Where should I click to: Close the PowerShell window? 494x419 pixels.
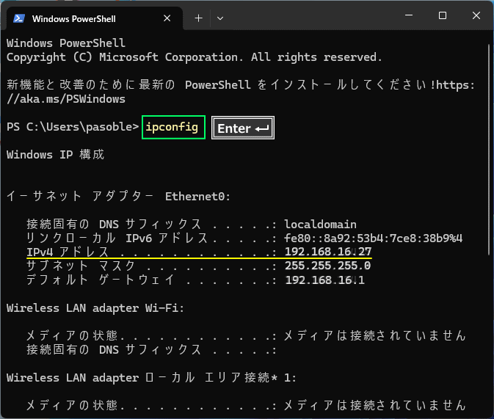pos(476,15)
